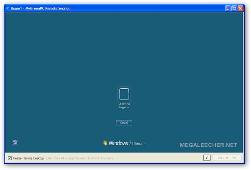251x170 pixels.
Task: Click the Windows 7 Ultimate logo
Action: pyautogui.click(x=123, y=143)
